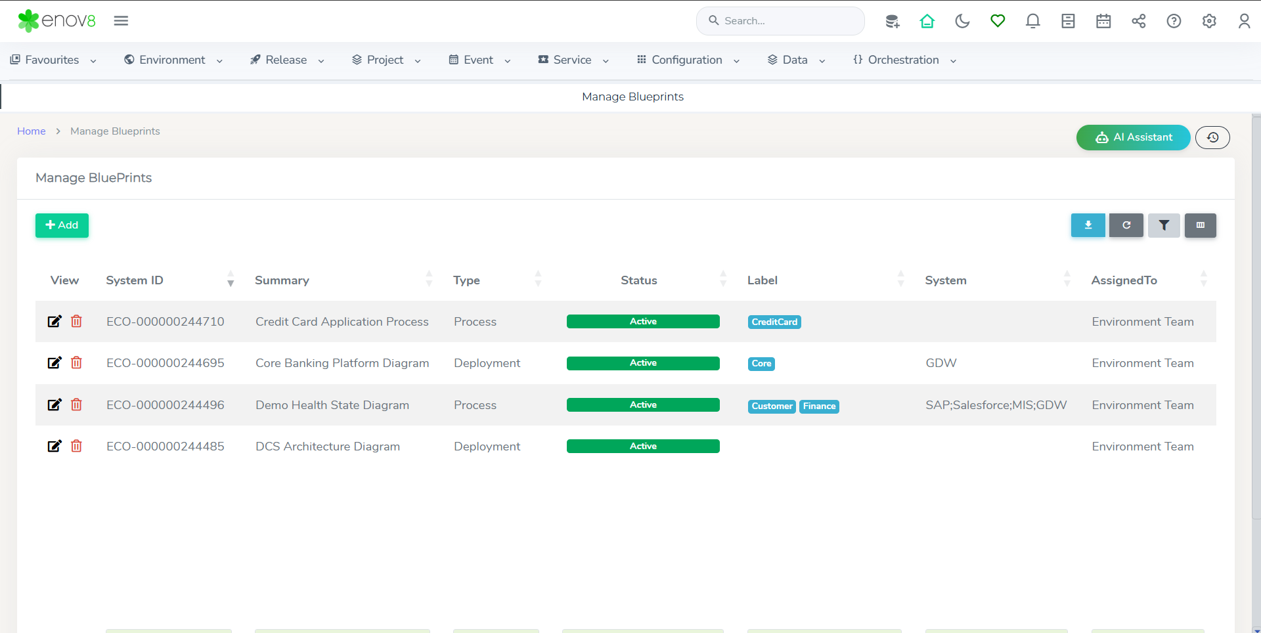Open the calendar icon in header
Screen dimensions: 1261x633
pos(1103,21)
